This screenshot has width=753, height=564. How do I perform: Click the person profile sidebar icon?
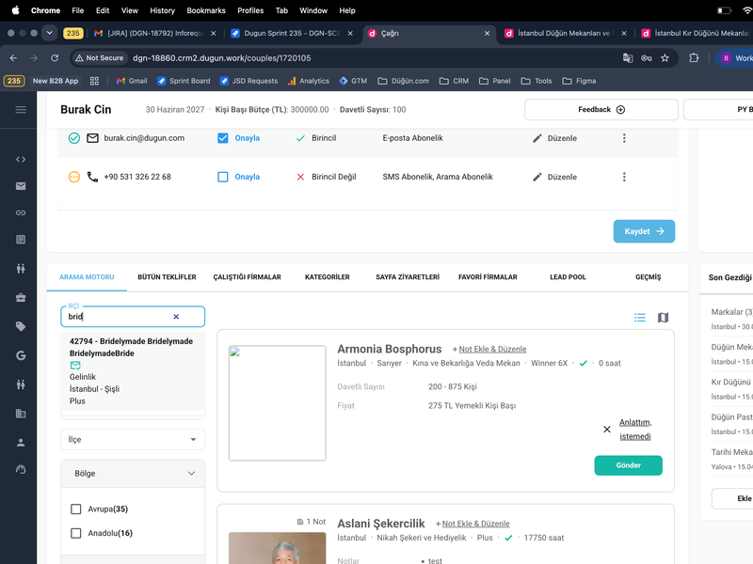21,442
